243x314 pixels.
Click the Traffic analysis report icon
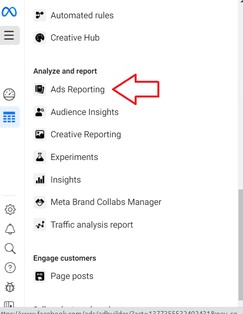40,225
